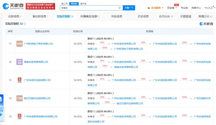Expand the 会员服务 dropdown menu
216x125 pixels.
coord(163,8)
